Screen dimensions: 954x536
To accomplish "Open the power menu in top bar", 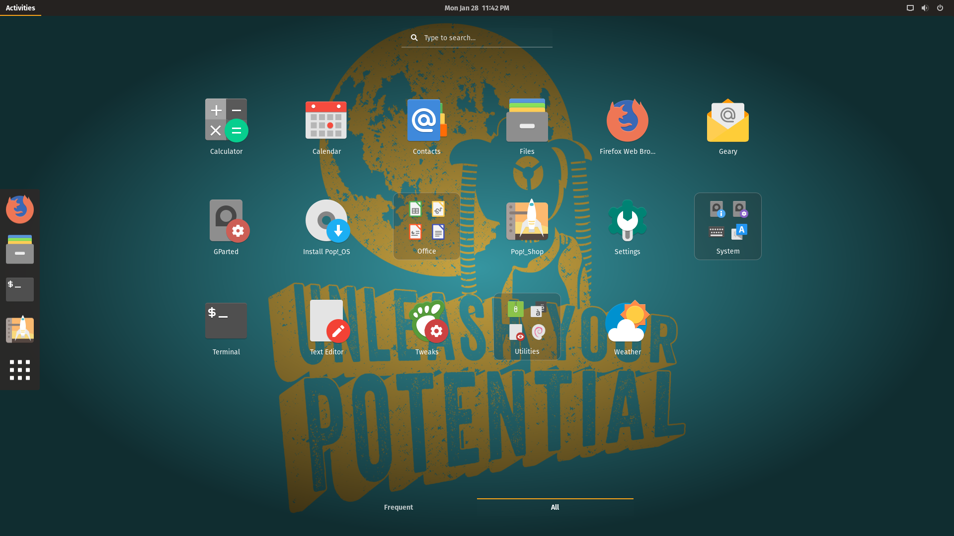I will [x=940, y=8].
